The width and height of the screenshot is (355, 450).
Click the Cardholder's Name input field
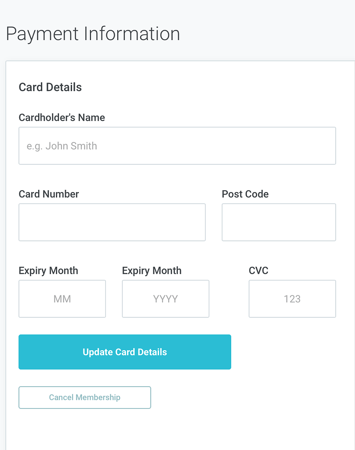[x=177, y=145]
